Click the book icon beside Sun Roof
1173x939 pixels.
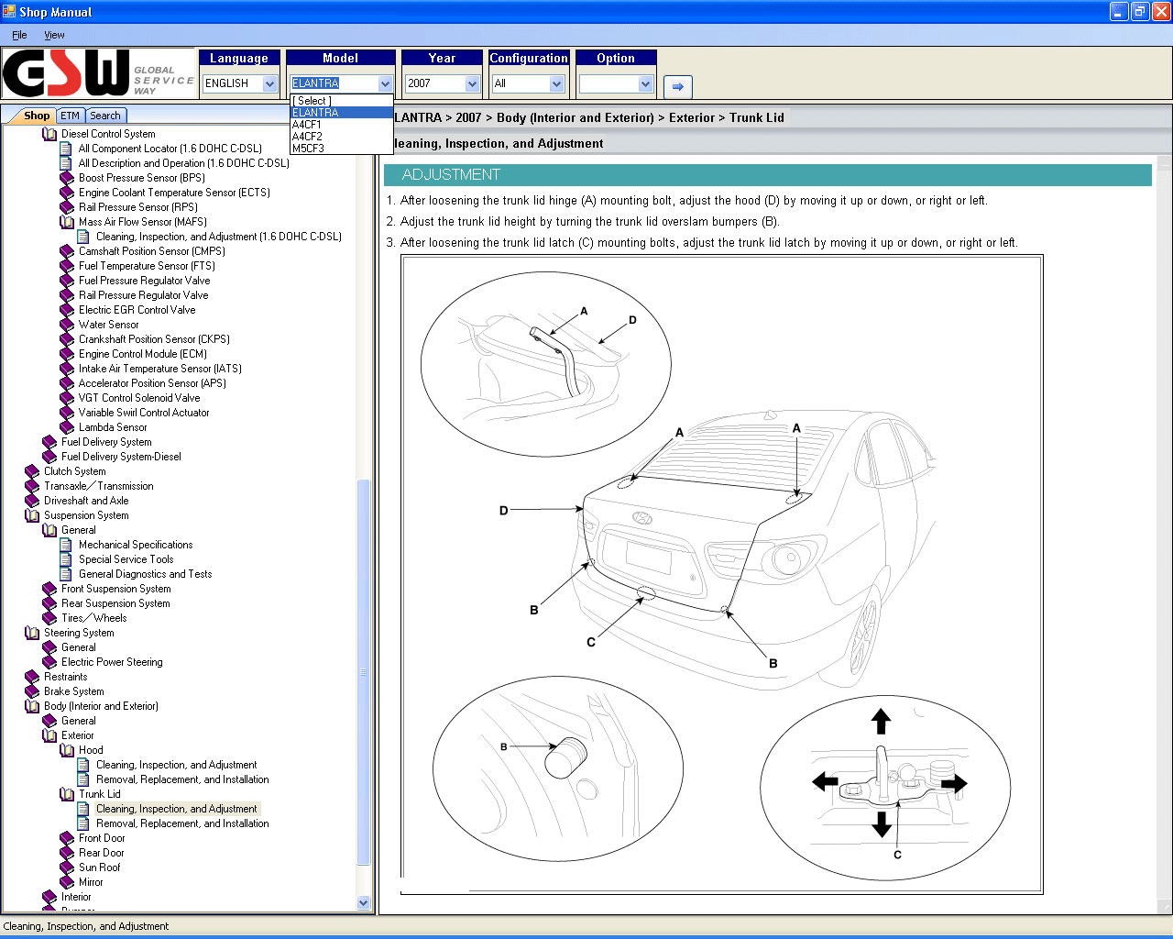pos(67,867)
